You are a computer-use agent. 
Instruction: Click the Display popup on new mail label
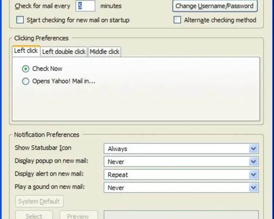click(51, 161)
